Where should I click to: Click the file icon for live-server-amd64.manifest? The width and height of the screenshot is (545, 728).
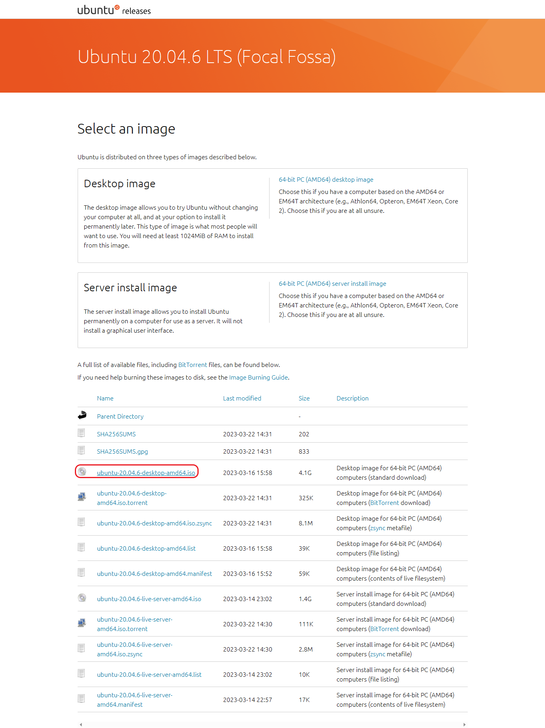tap(82, 698)
